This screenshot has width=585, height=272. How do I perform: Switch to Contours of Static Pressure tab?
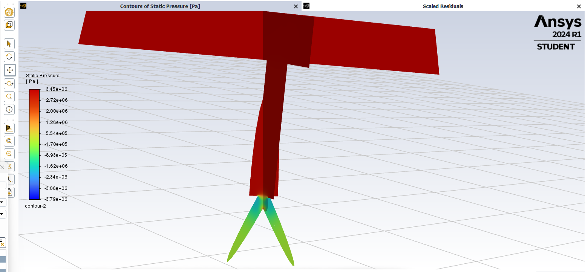pyautogui.click(x=160, y=6)
